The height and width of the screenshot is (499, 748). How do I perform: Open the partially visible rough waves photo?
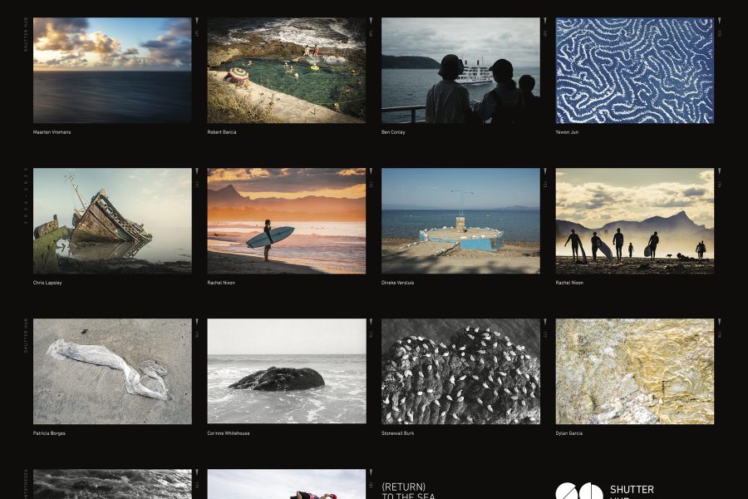pyautogui.click(x=112, y=484)
